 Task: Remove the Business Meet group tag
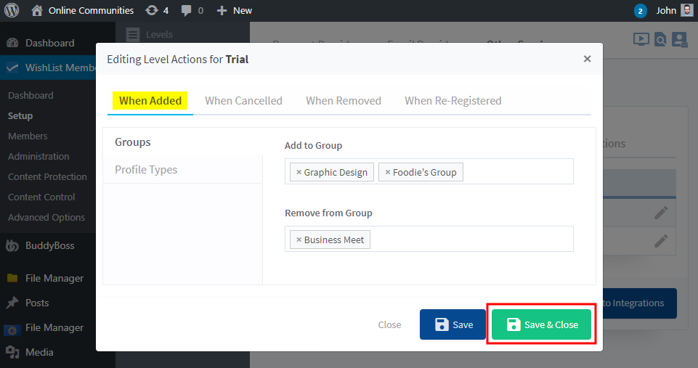click(x=299, y=240)
